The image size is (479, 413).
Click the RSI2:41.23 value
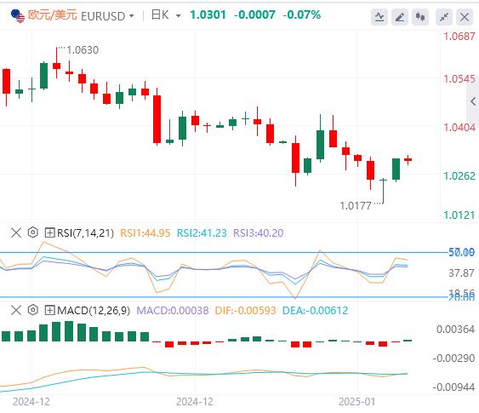tap(202, 233)
